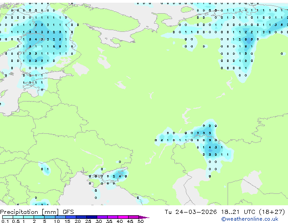Select the 10–15 mm blue legend swatch
This screenshot has height=223, width=288.
(60, 217)
